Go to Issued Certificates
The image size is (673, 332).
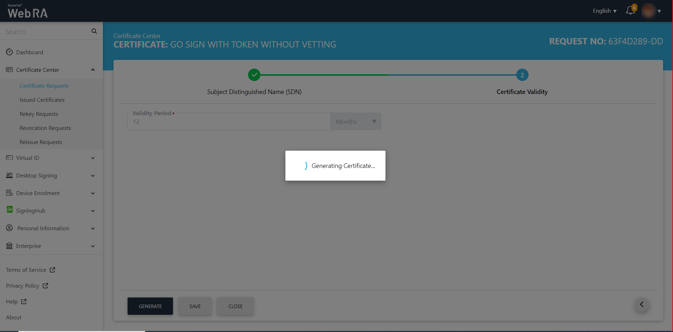click(x=42, y=100)
